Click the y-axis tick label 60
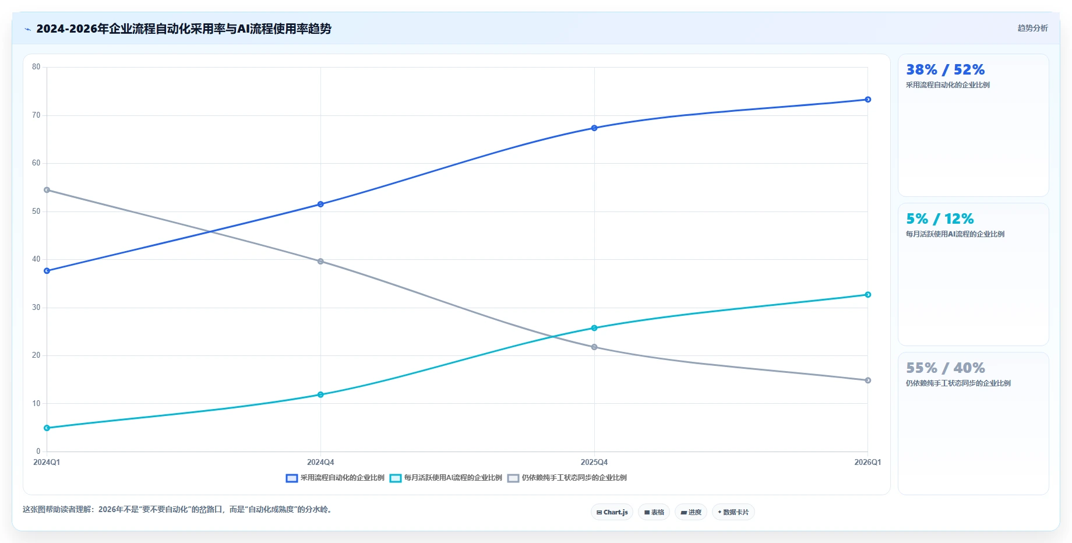 tap(36, 163)
